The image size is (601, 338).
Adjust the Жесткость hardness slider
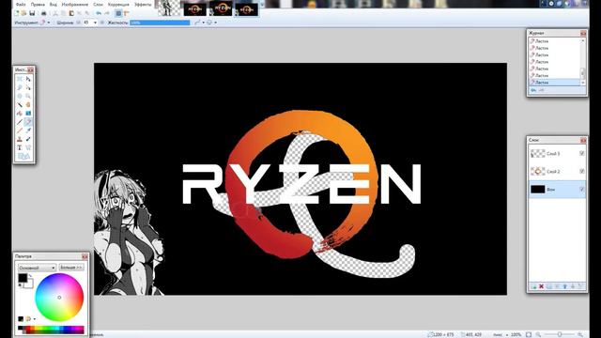[x=160, y=23]
